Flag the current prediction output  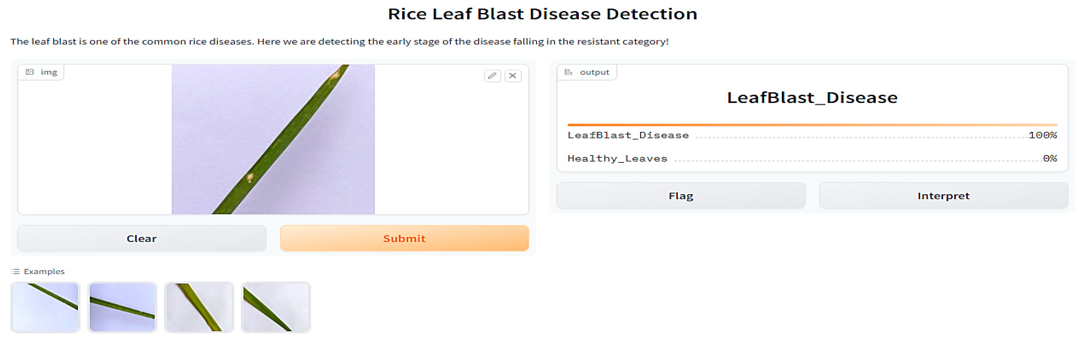coord(680,196)
